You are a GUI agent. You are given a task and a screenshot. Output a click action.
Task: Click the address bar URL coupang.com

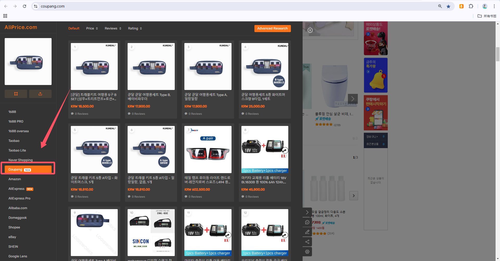click(53, 6)
